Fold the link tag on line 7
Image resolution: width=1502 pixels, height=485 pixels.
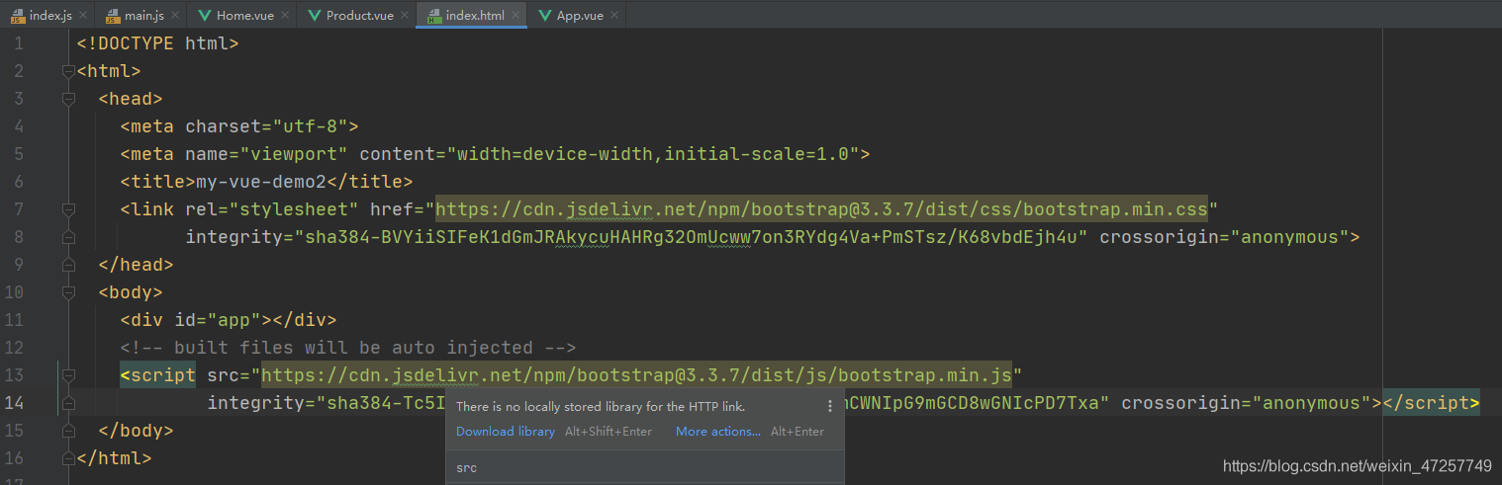pyautogui.click(x=68, y=209)
